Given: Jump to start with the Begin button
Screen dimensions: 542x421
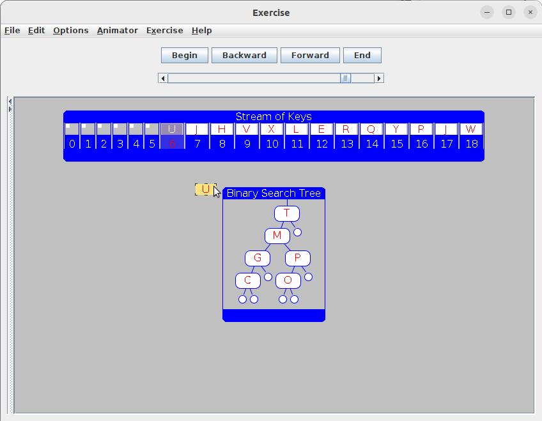Looking at the screenshot, I should pos(184,56).
